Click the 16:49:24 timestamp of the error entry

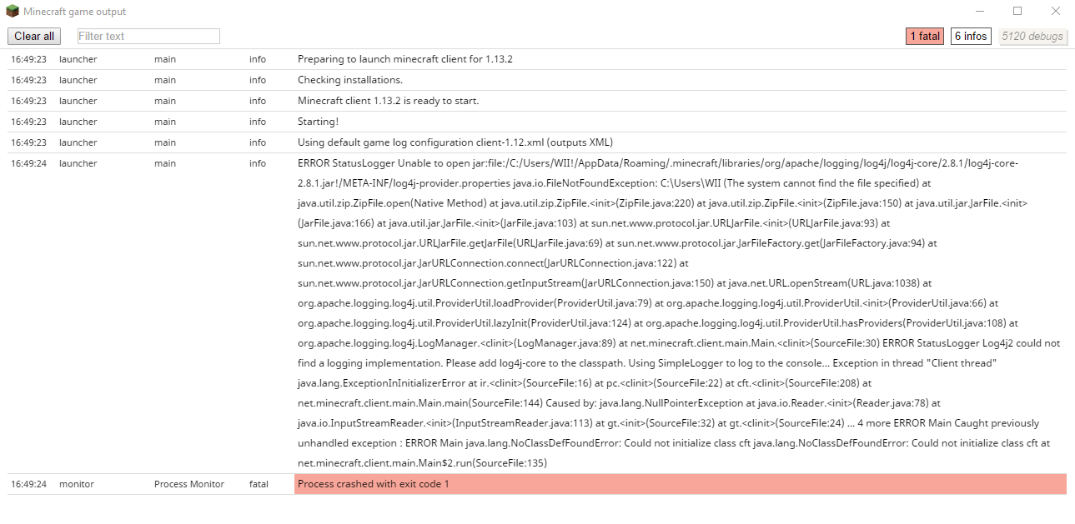(28, 164)
